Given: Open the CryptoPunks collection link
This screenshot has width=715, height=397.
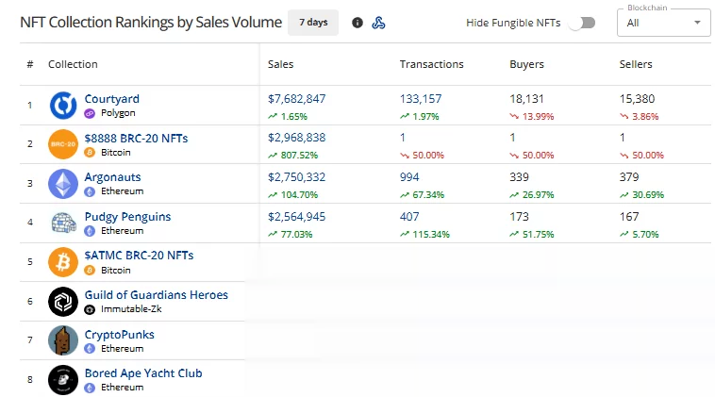Looking at the screenshot, I should point(120,335).
